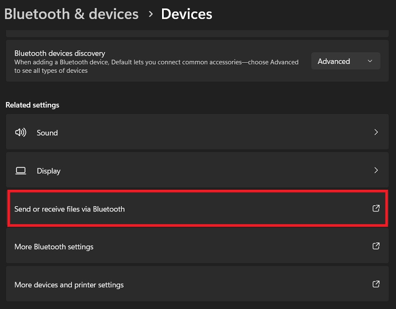Open the Bluetooth devices discovery dropdown
396x309 pixels.
click(x=345, y=61)
